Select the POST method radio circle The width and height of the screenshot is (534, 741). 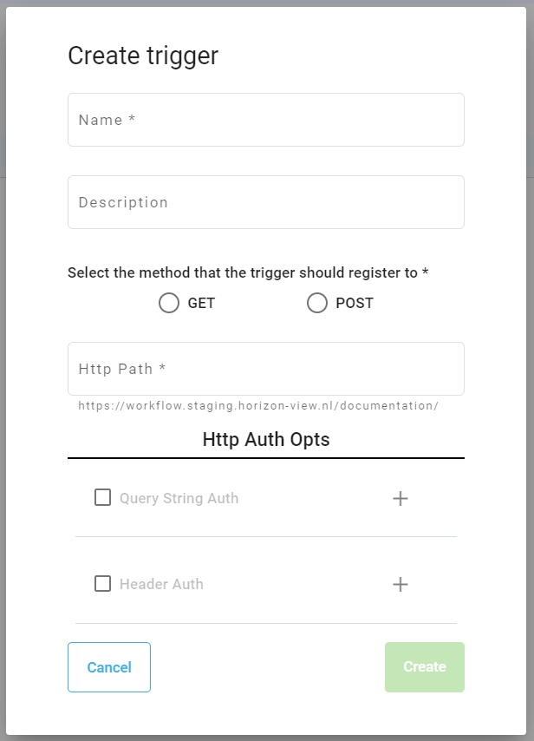(x=317, y=303)
